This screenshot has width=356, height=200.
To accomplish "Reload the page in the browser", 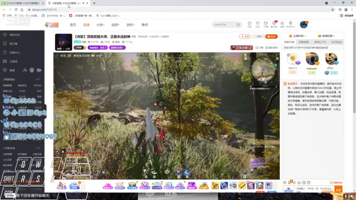I will (x=16, y=9).
